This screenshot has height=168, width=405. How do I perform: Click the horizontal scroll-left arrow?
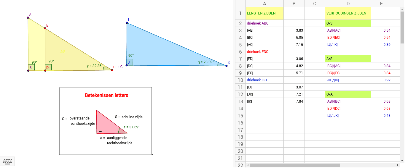[x=248, y=165]
